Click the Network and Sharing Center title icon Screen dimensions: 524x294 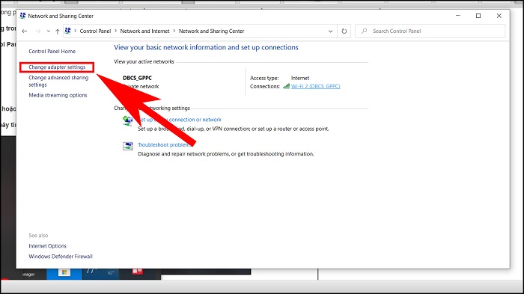pyautogui.click(x=22, y=16)
